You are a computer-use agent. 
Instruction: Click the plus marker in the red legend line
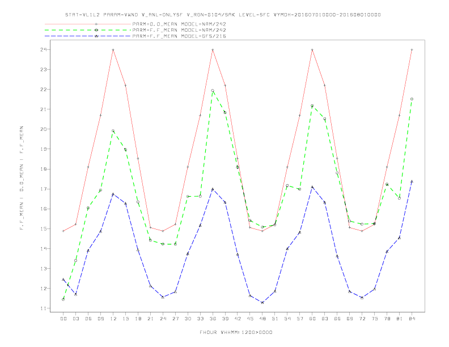96,24
